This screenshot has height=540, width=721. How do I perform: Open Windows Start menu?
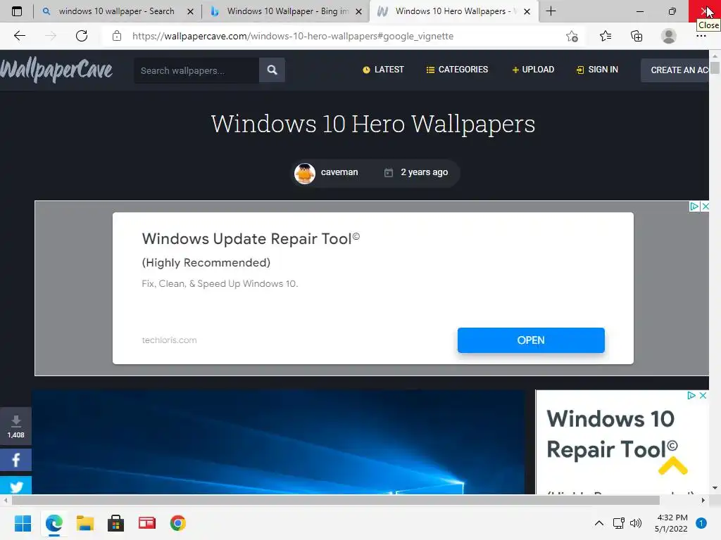point(23,523)
